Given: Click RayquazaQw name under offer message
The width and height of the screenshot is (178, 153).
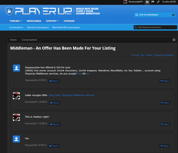Looking at the screenshot, I should 31,80.
